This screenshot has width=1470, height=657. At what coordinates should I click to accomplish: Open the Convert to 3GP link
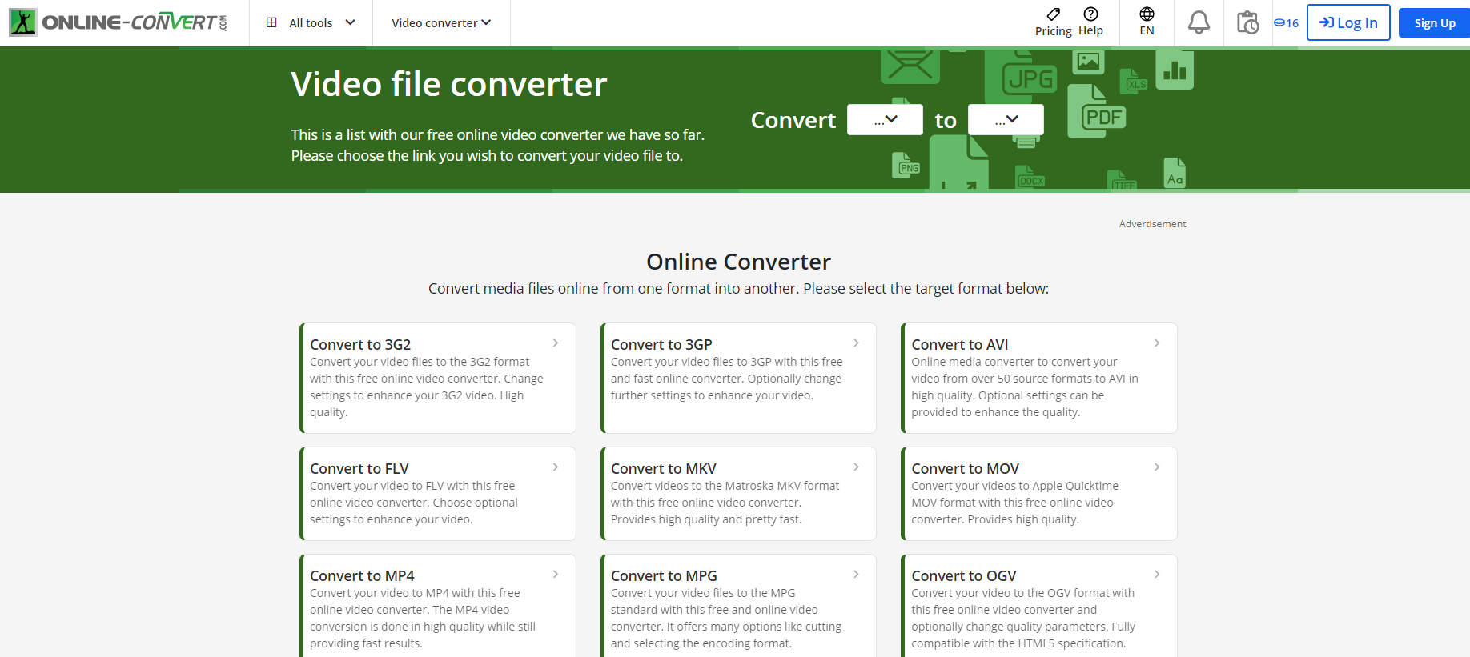661,344
